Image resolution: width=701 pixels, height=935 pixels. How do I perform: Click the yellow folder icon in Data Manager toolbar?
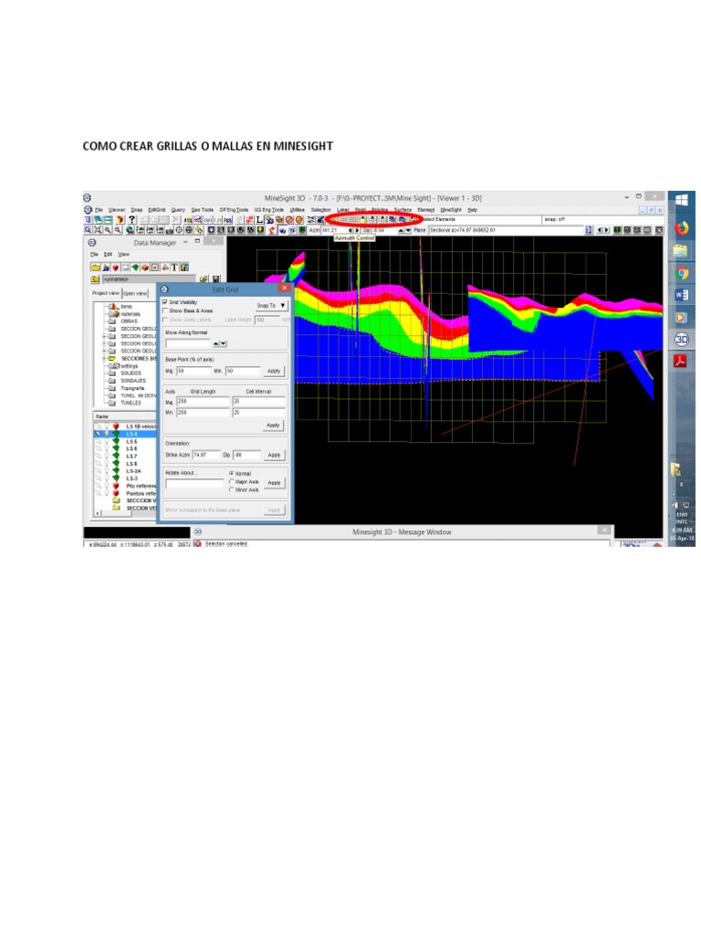[x=95, y=268]
